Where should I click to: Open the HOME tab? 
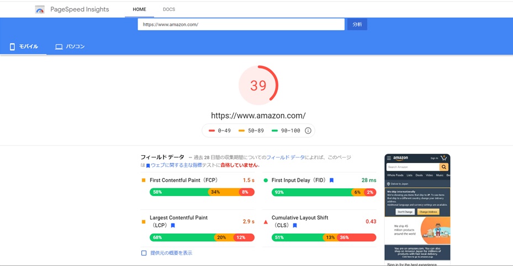[139, 9]
